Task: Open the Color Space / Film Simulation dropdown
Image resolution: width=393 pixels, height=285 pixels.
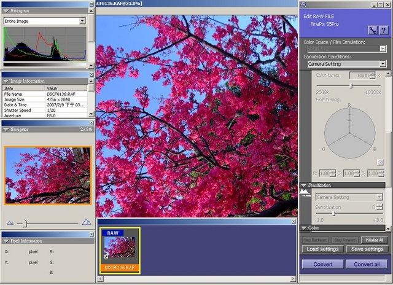Action: tap(383, 49)
